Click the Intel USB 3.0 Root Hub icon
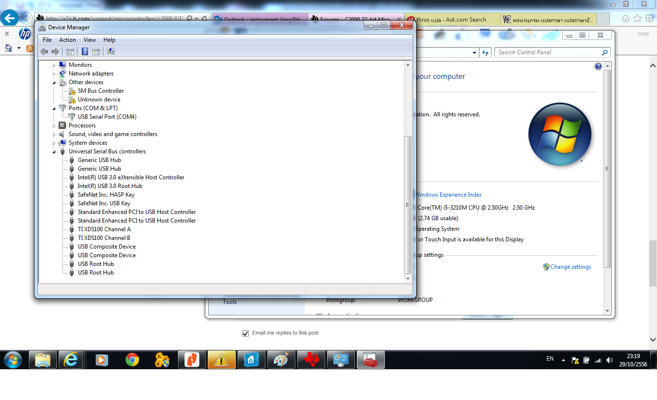 pos(72,186)
